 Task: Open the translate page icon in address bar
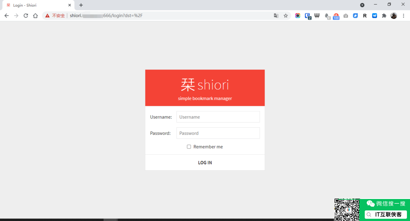pyautogui.click(x=276, y=16)
